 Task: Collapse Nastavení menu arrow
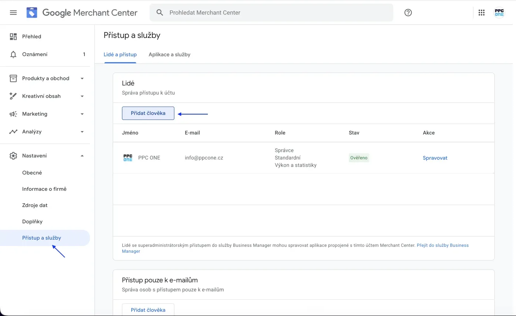tap(82, 156)
